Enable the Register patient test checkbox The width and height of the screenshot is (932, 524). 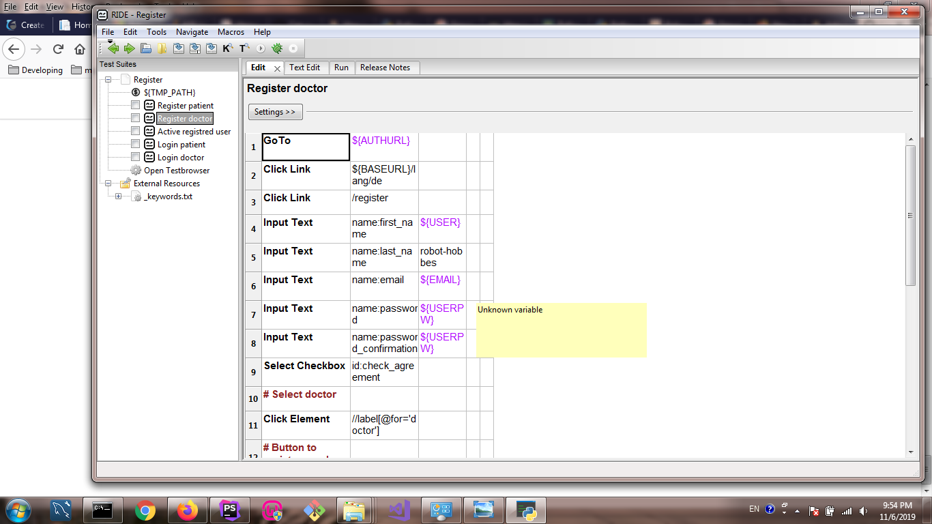pyautogui.click(x=134, y=105)
